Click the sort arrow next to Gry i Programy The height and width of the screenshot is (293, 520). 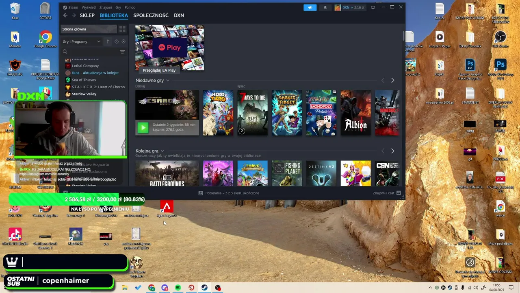point(108,42)
